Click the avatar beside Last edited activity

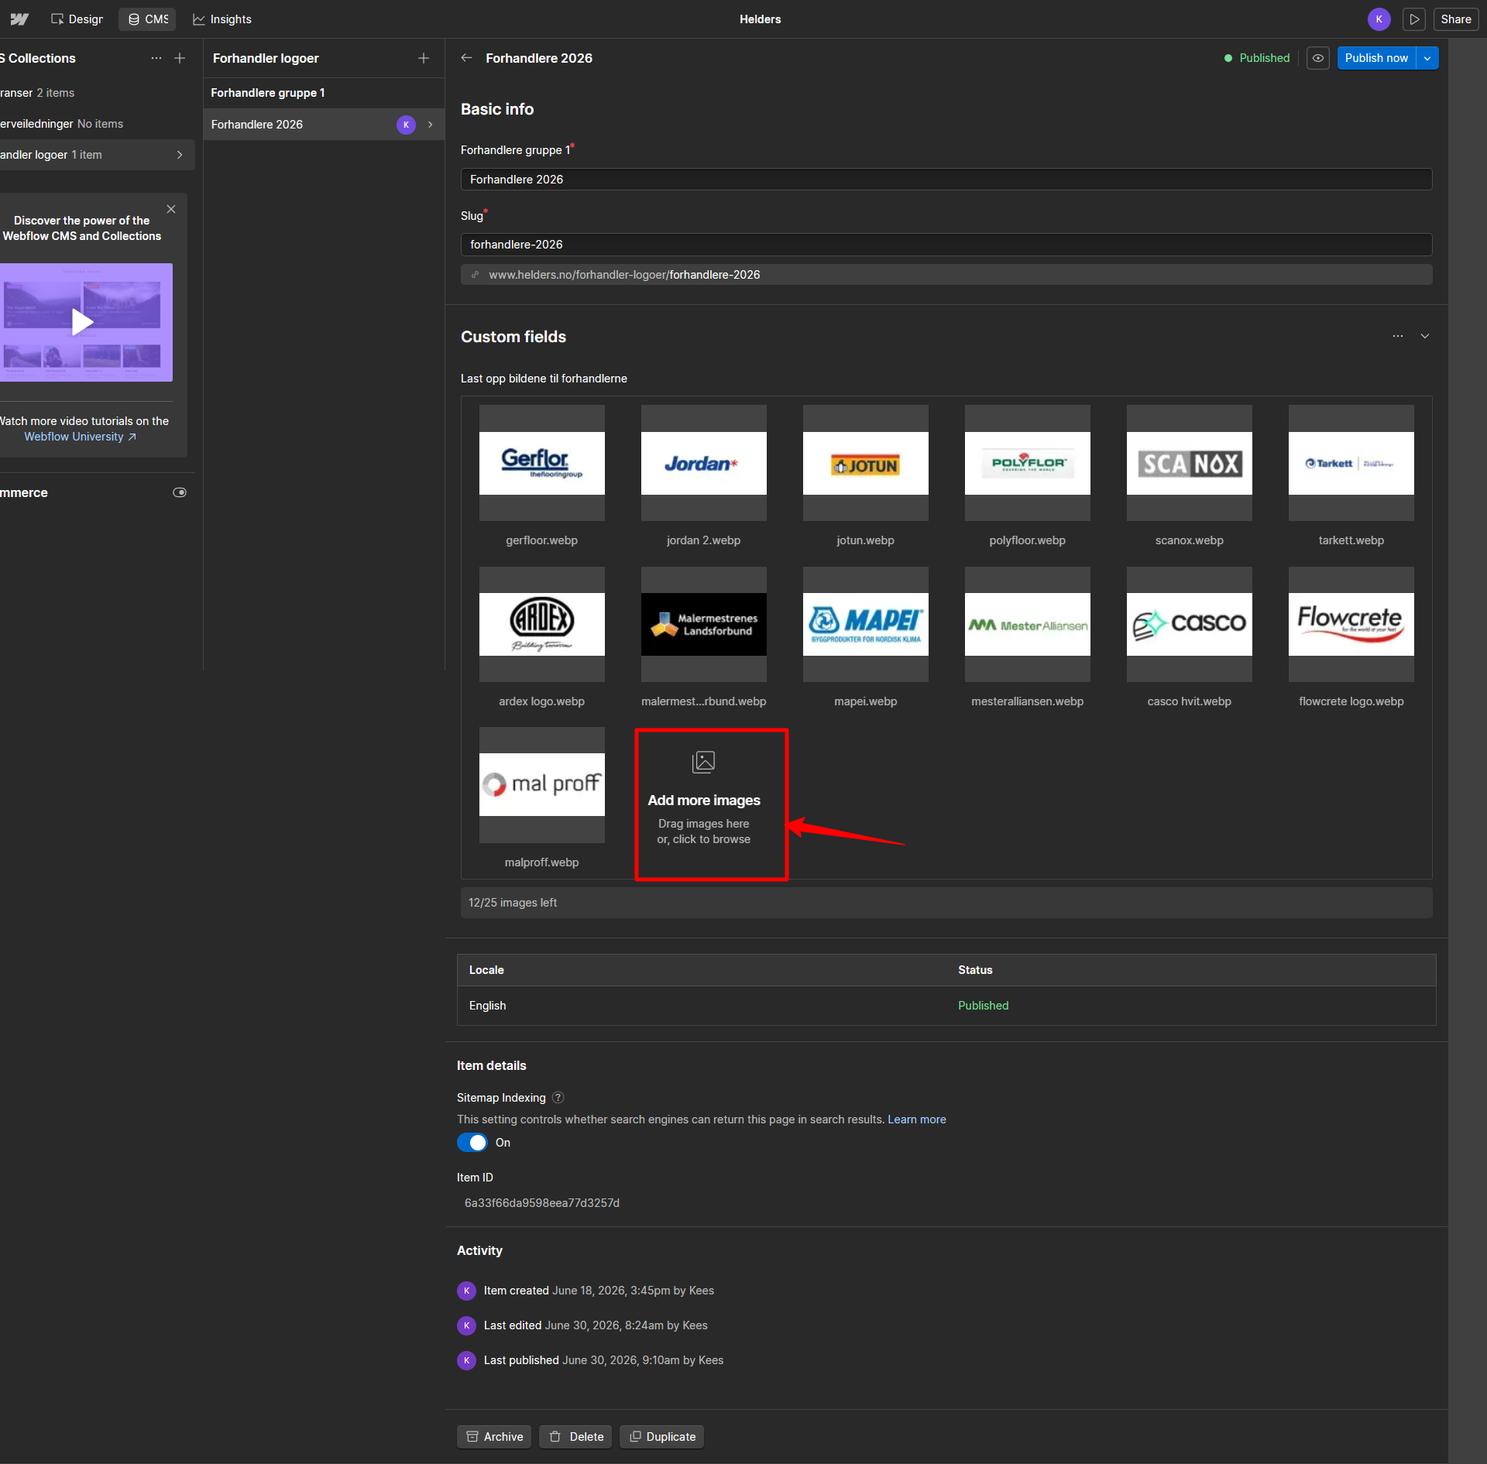point(466,1325)
